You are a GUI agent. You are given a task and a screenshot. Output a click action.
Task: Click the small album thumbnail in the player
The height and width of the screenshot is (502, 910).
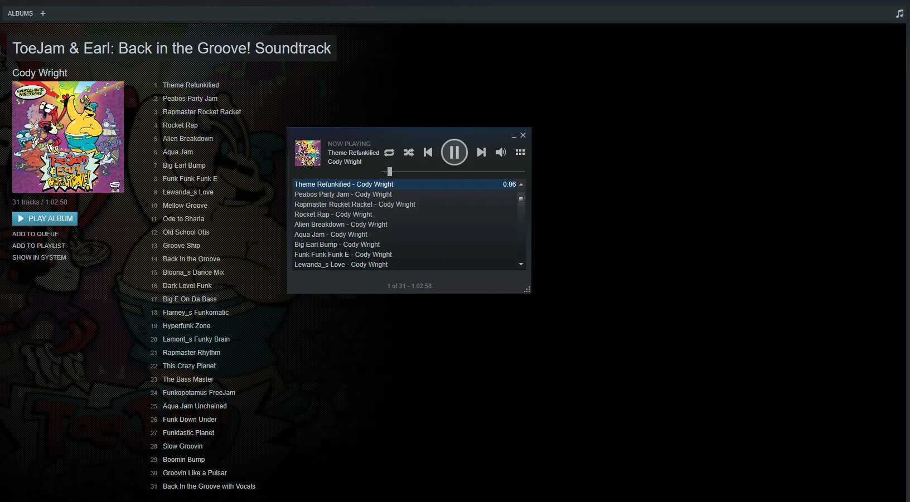pos(308,153)
